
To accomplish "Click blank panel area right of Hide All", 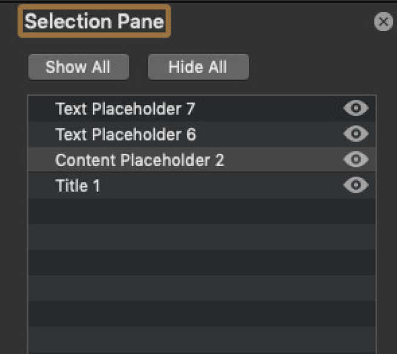I will pyautogui.click(x=316, y=67).
